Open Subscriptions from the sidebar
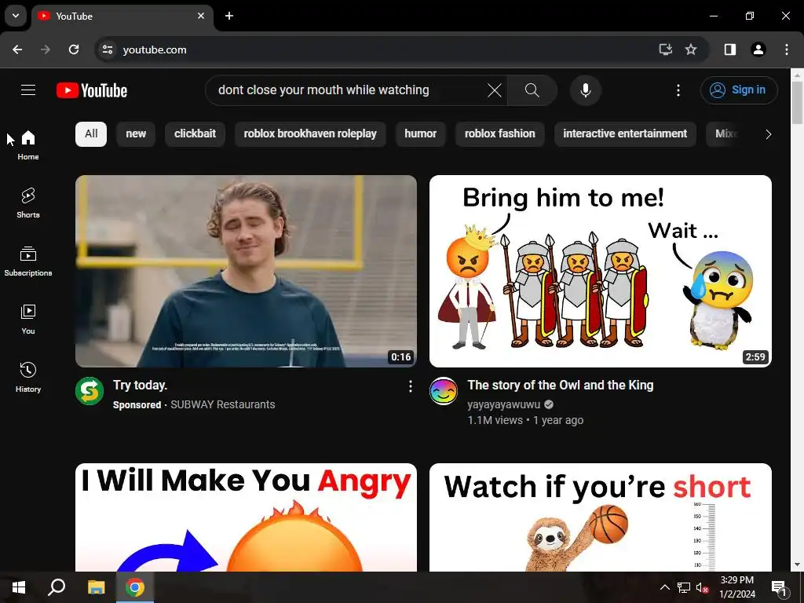804x603 pixels. pos(28,261)
